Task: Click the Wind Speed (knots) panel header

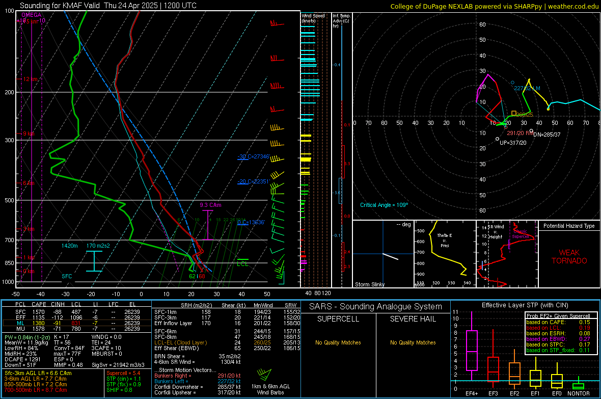Action: click(313, 18)
